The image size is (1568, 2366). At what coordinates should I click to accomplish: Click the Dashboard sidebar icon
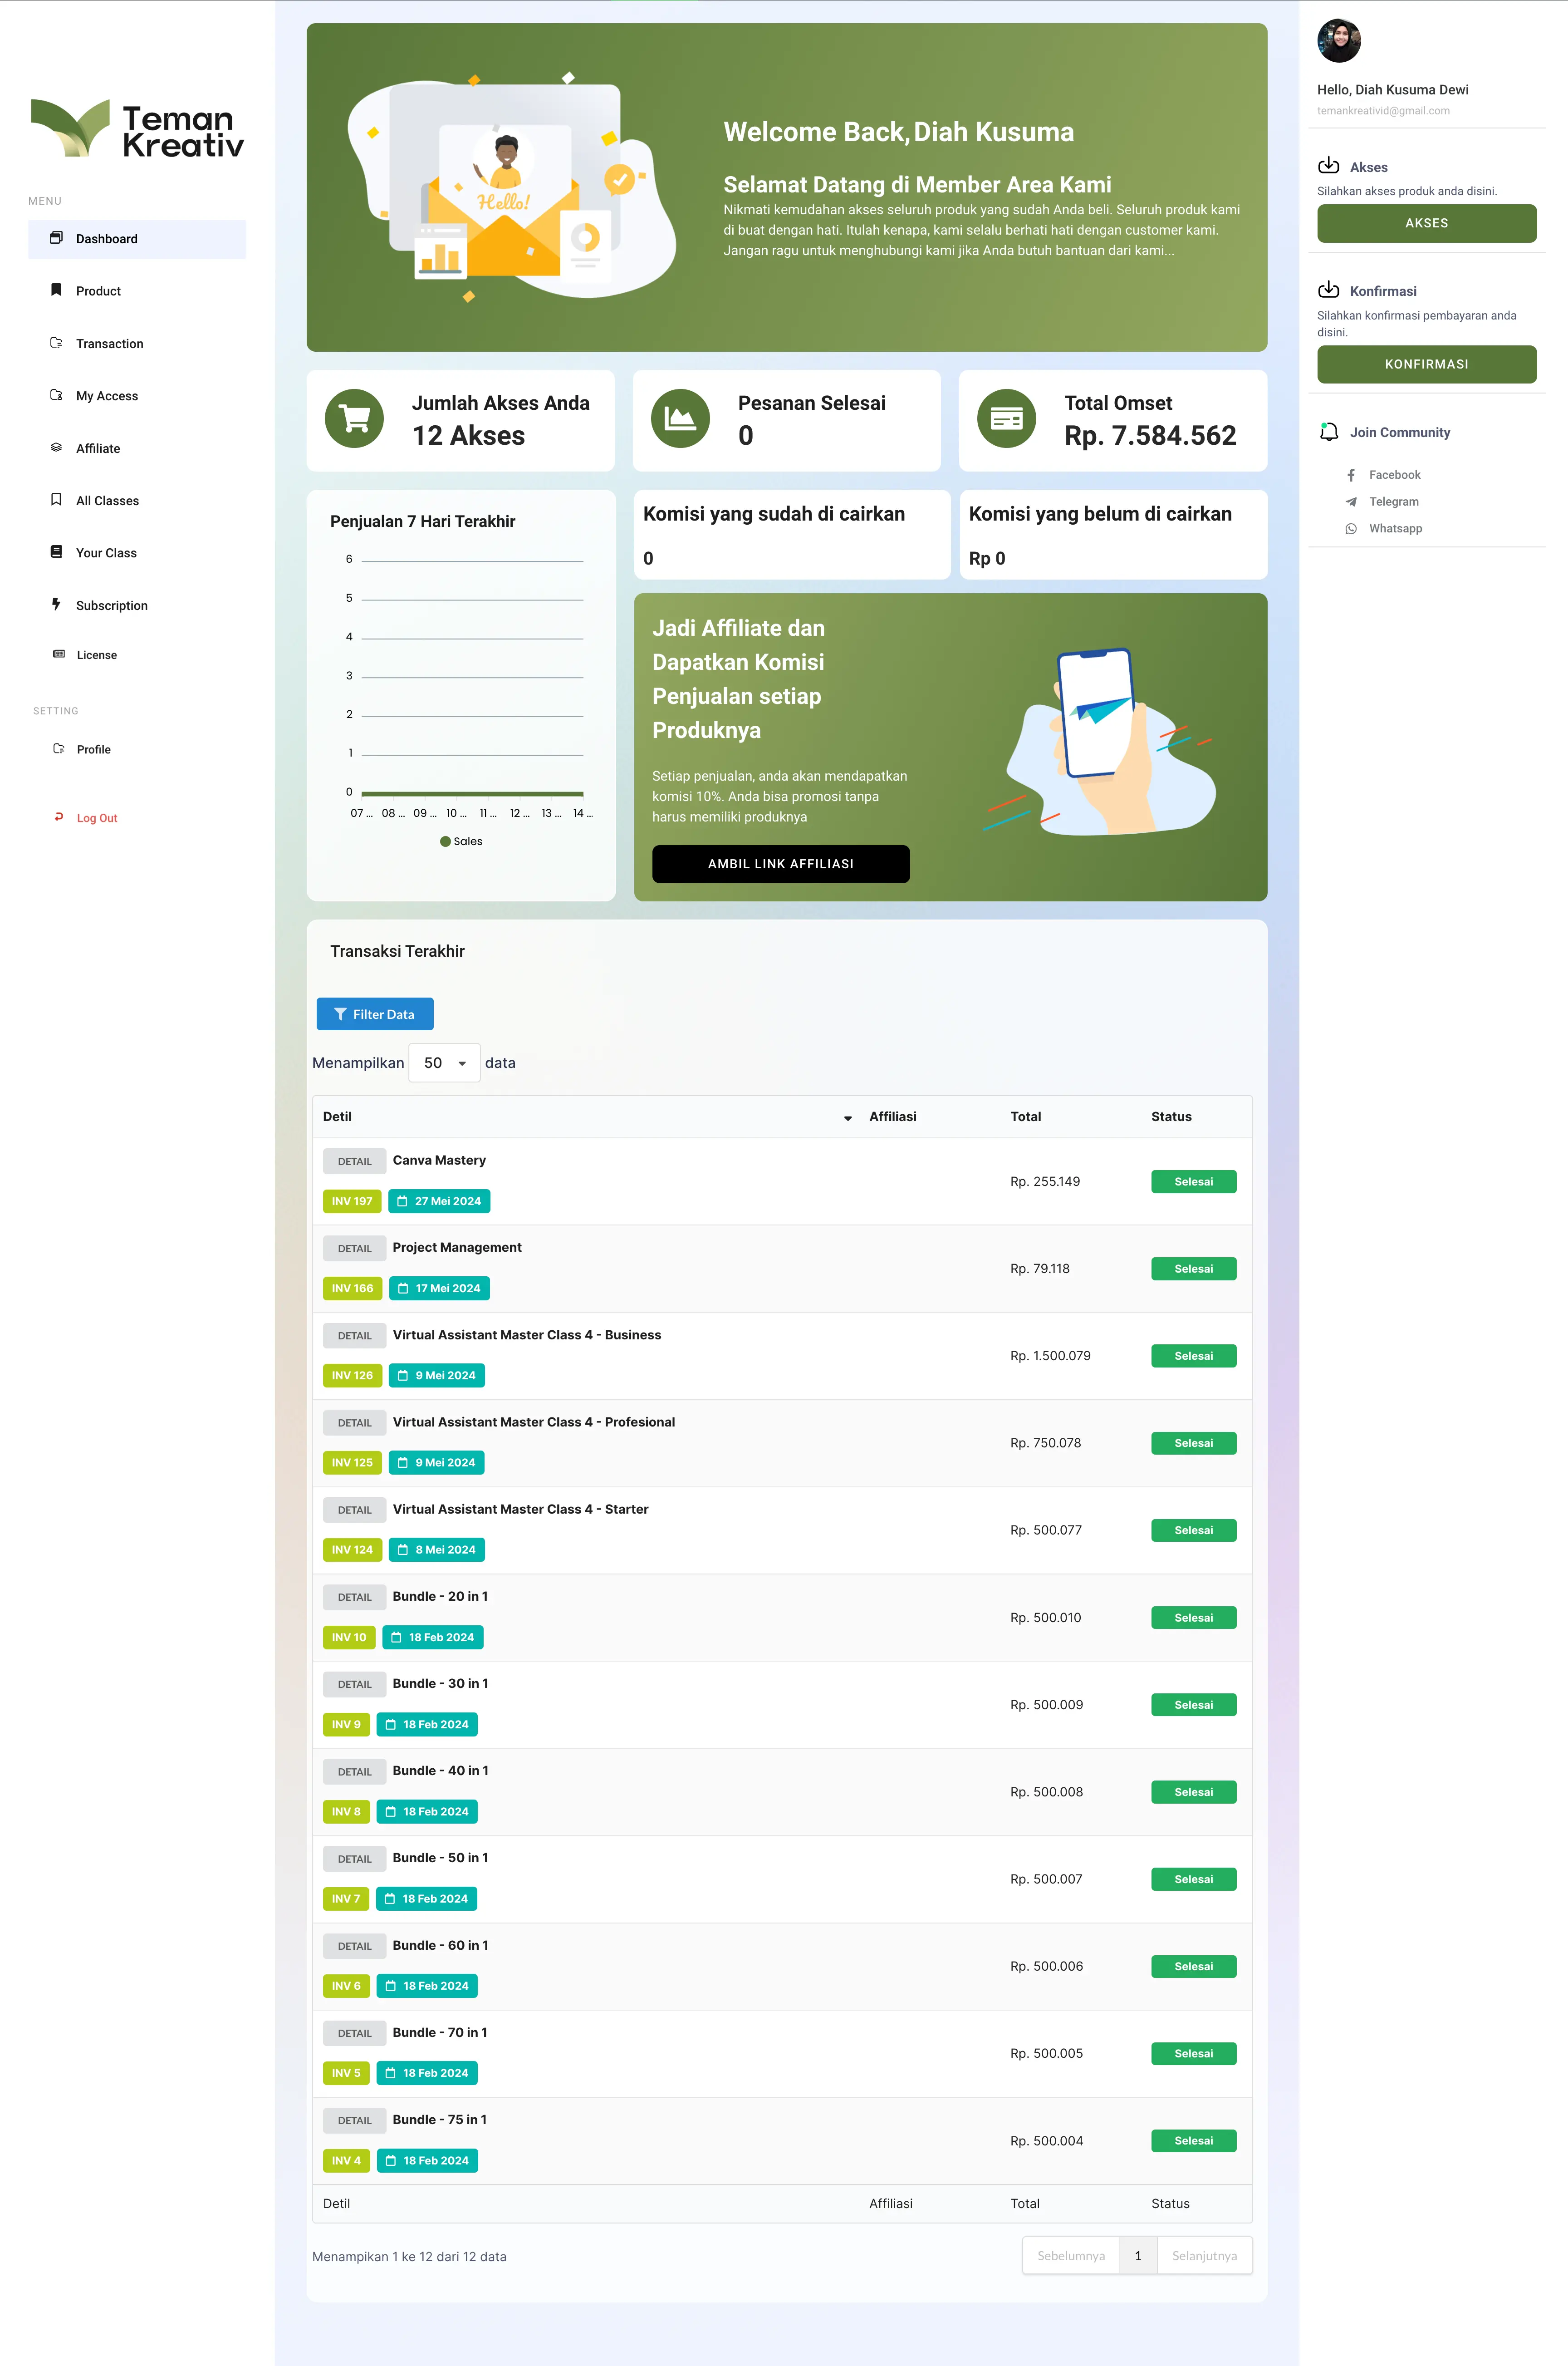[x=56, y=238]
